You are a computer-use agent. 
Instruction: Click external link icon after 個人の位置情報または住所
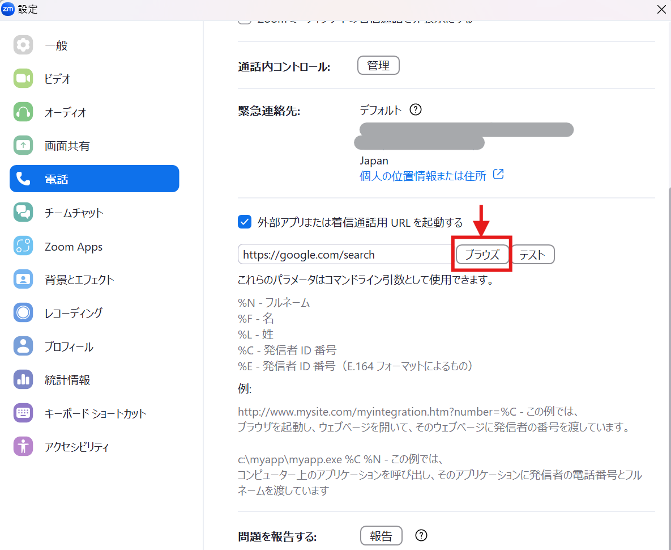coord(498,174)
